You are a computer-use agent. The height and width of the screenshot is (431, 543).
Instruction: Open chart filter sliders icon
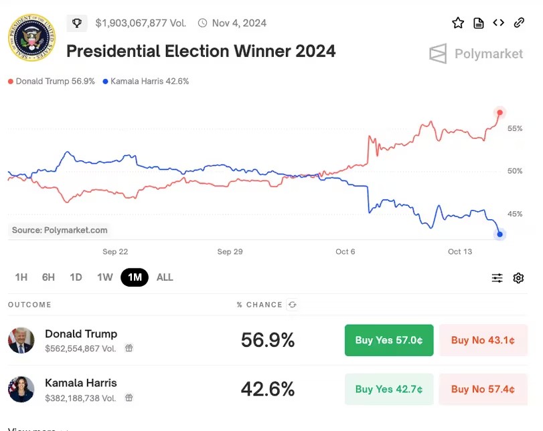[x=497, y=278]
